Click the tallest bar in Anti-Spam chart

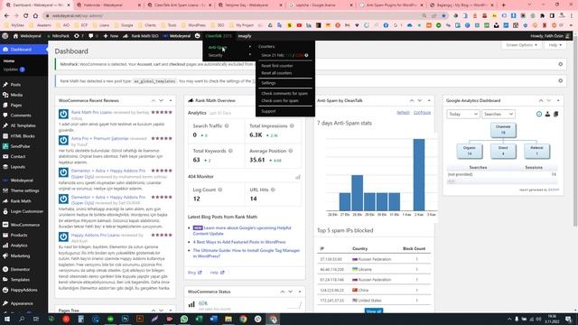[419, 174]
